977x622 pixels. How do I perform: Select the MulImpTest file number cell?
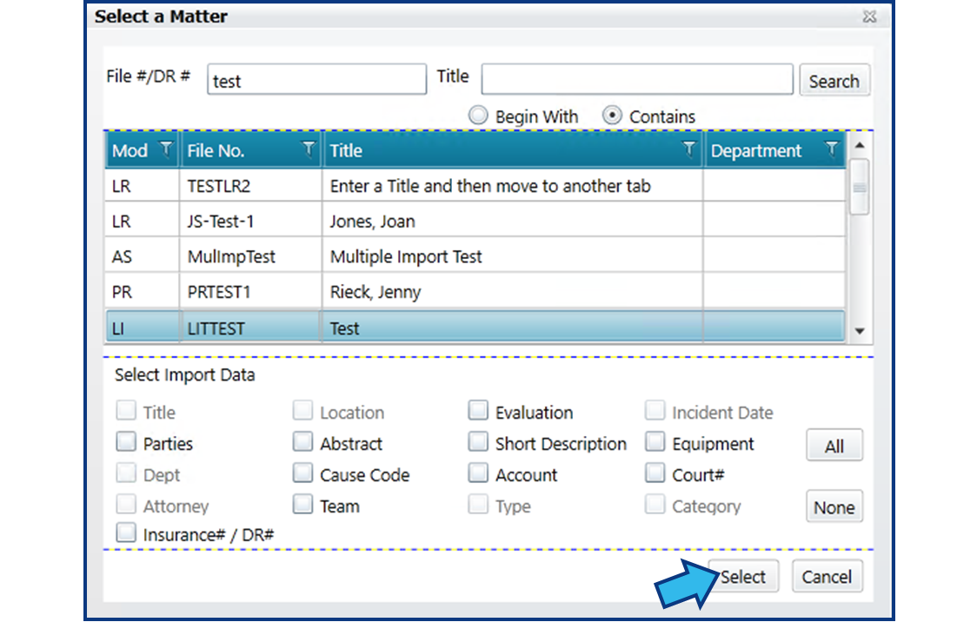[250, 256]
